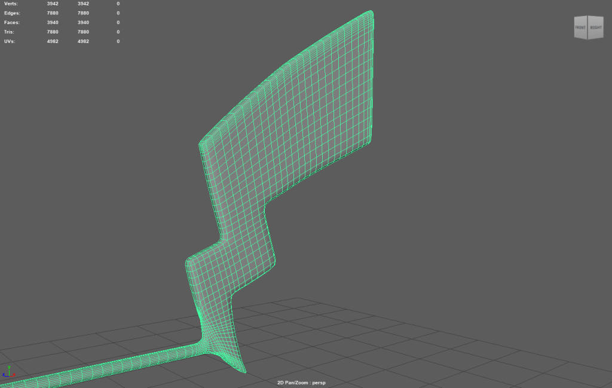Click the Faces label in the poly count HUD
Image resolution: width=612 pixels, height=388 pixels.
pyautogui.click(x=11, y=22)
